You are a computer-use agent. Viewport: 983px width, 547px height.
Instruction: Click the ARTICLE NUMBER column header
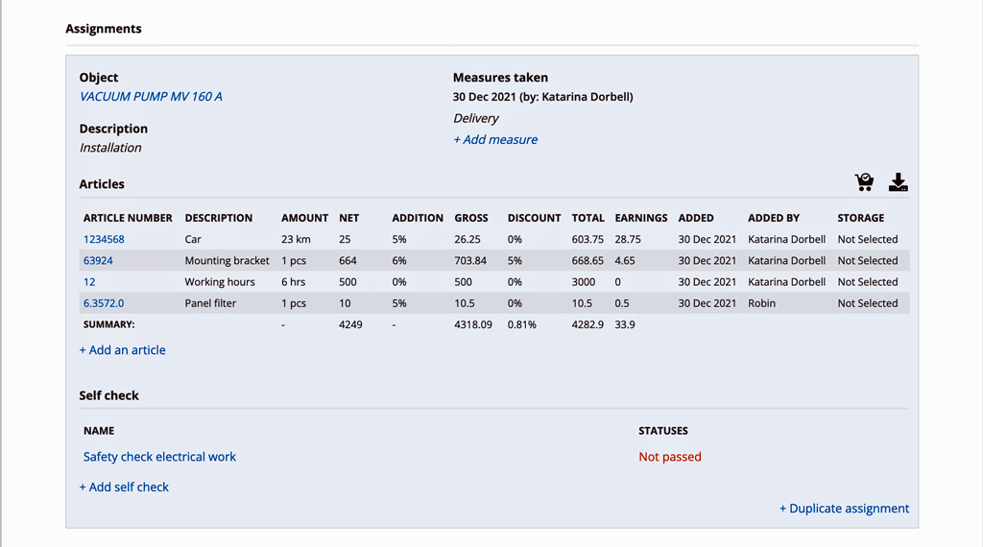(x=128, y=218)
